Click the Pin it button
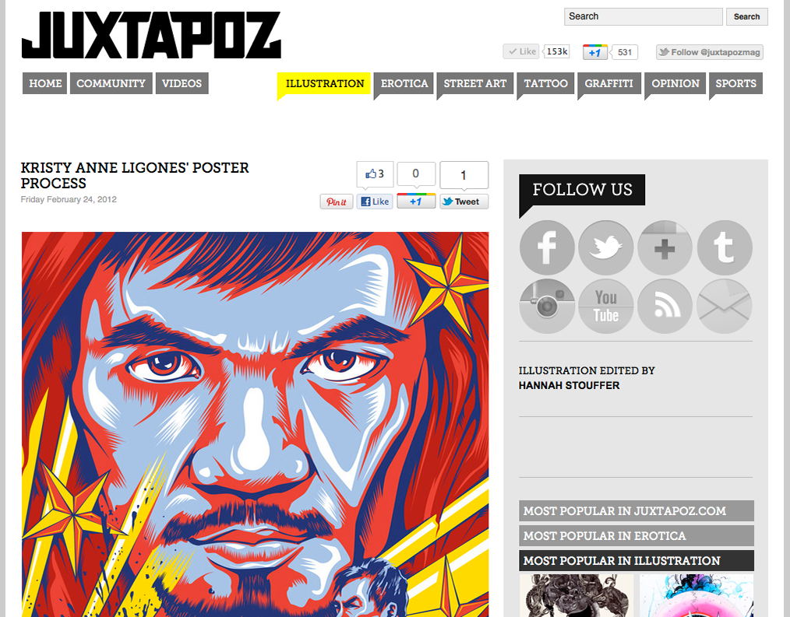Viewport: 790px width, 617px height. 337,202
